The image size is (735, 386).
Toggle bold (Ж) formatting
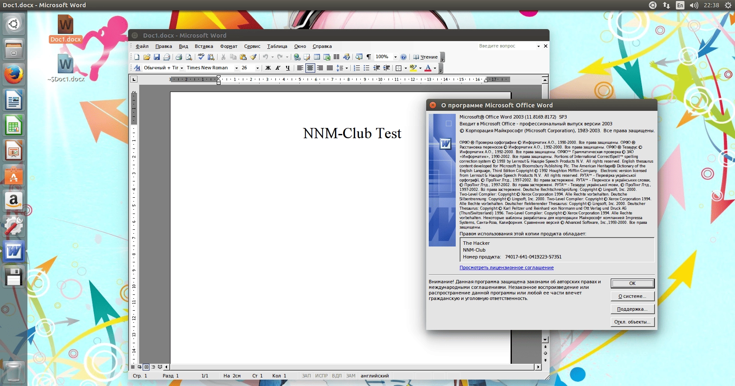point(268,68)
